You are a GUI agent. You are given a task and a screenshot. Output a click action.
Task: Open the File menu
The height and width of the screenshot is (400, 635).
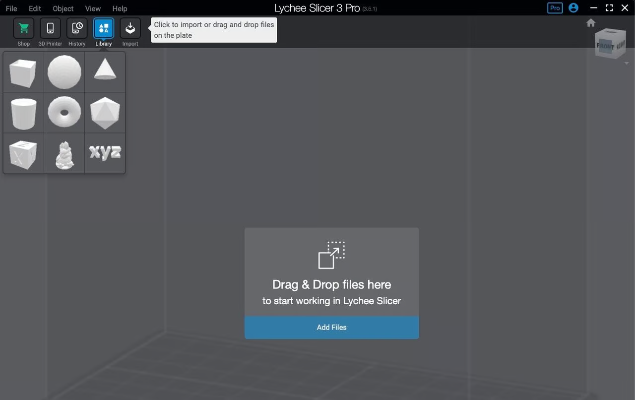pos(11,8)
